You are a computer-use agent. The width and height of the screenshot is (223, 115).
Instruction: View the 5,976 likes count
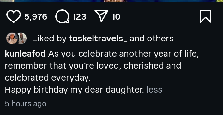pyautogui.click(x=36, y=17)
